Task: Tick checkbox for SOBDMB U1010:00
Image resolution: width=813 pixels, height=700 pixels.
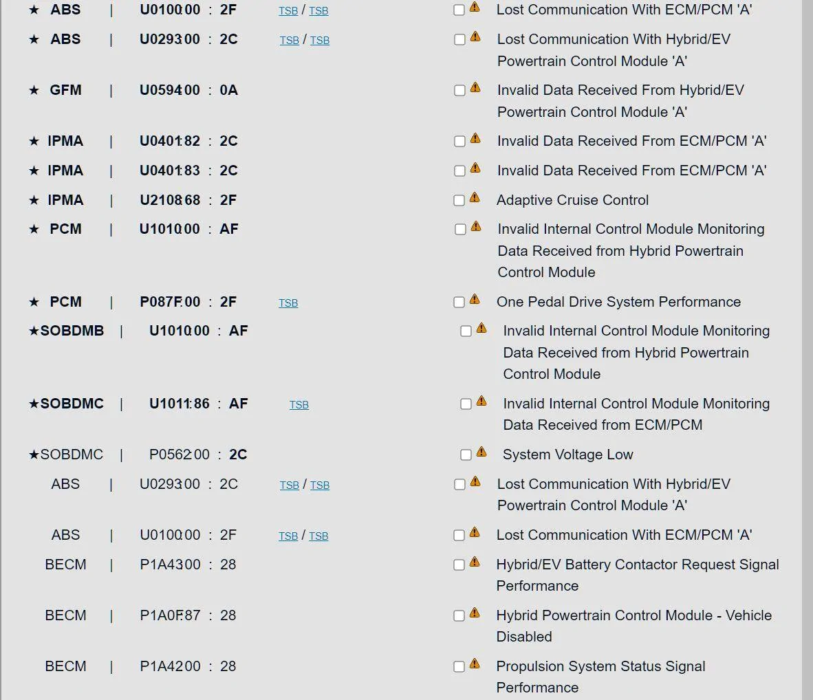Action: click(x=466, y=331)
